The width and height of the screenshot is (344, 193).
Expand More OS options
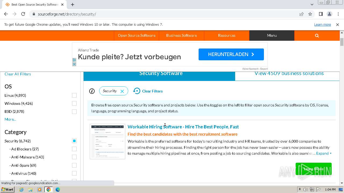(x=10, y=119)
